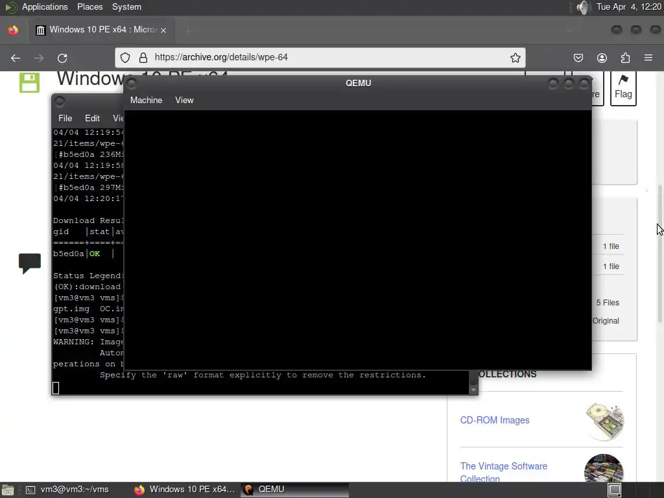Open the System menu
Screen dimensions: 664x498
[126, 6]
